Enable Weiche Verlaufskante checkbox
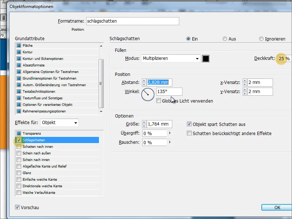The height and width of the screenshot is (219, 292). [19, 193]
